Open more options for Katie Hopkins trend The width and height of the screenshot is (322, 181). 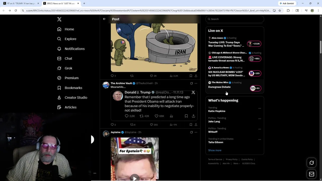[260, 108]
